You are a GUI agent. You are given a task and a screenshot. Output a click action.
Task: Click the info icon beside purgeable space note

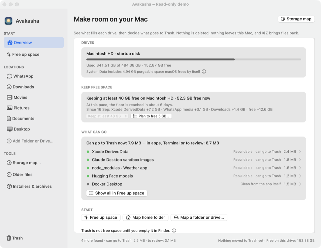(x=204, y=72)
